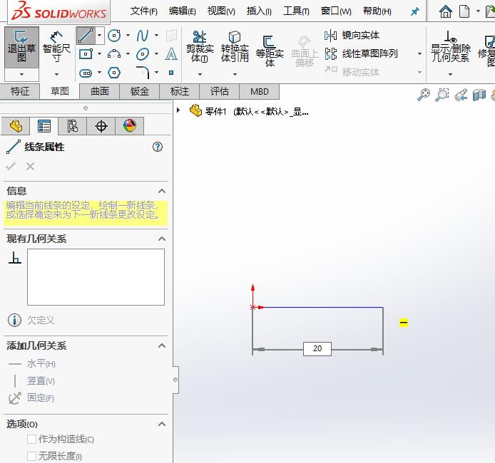
Task: Select the Arc sketch tool
Action: coord(114,54)
